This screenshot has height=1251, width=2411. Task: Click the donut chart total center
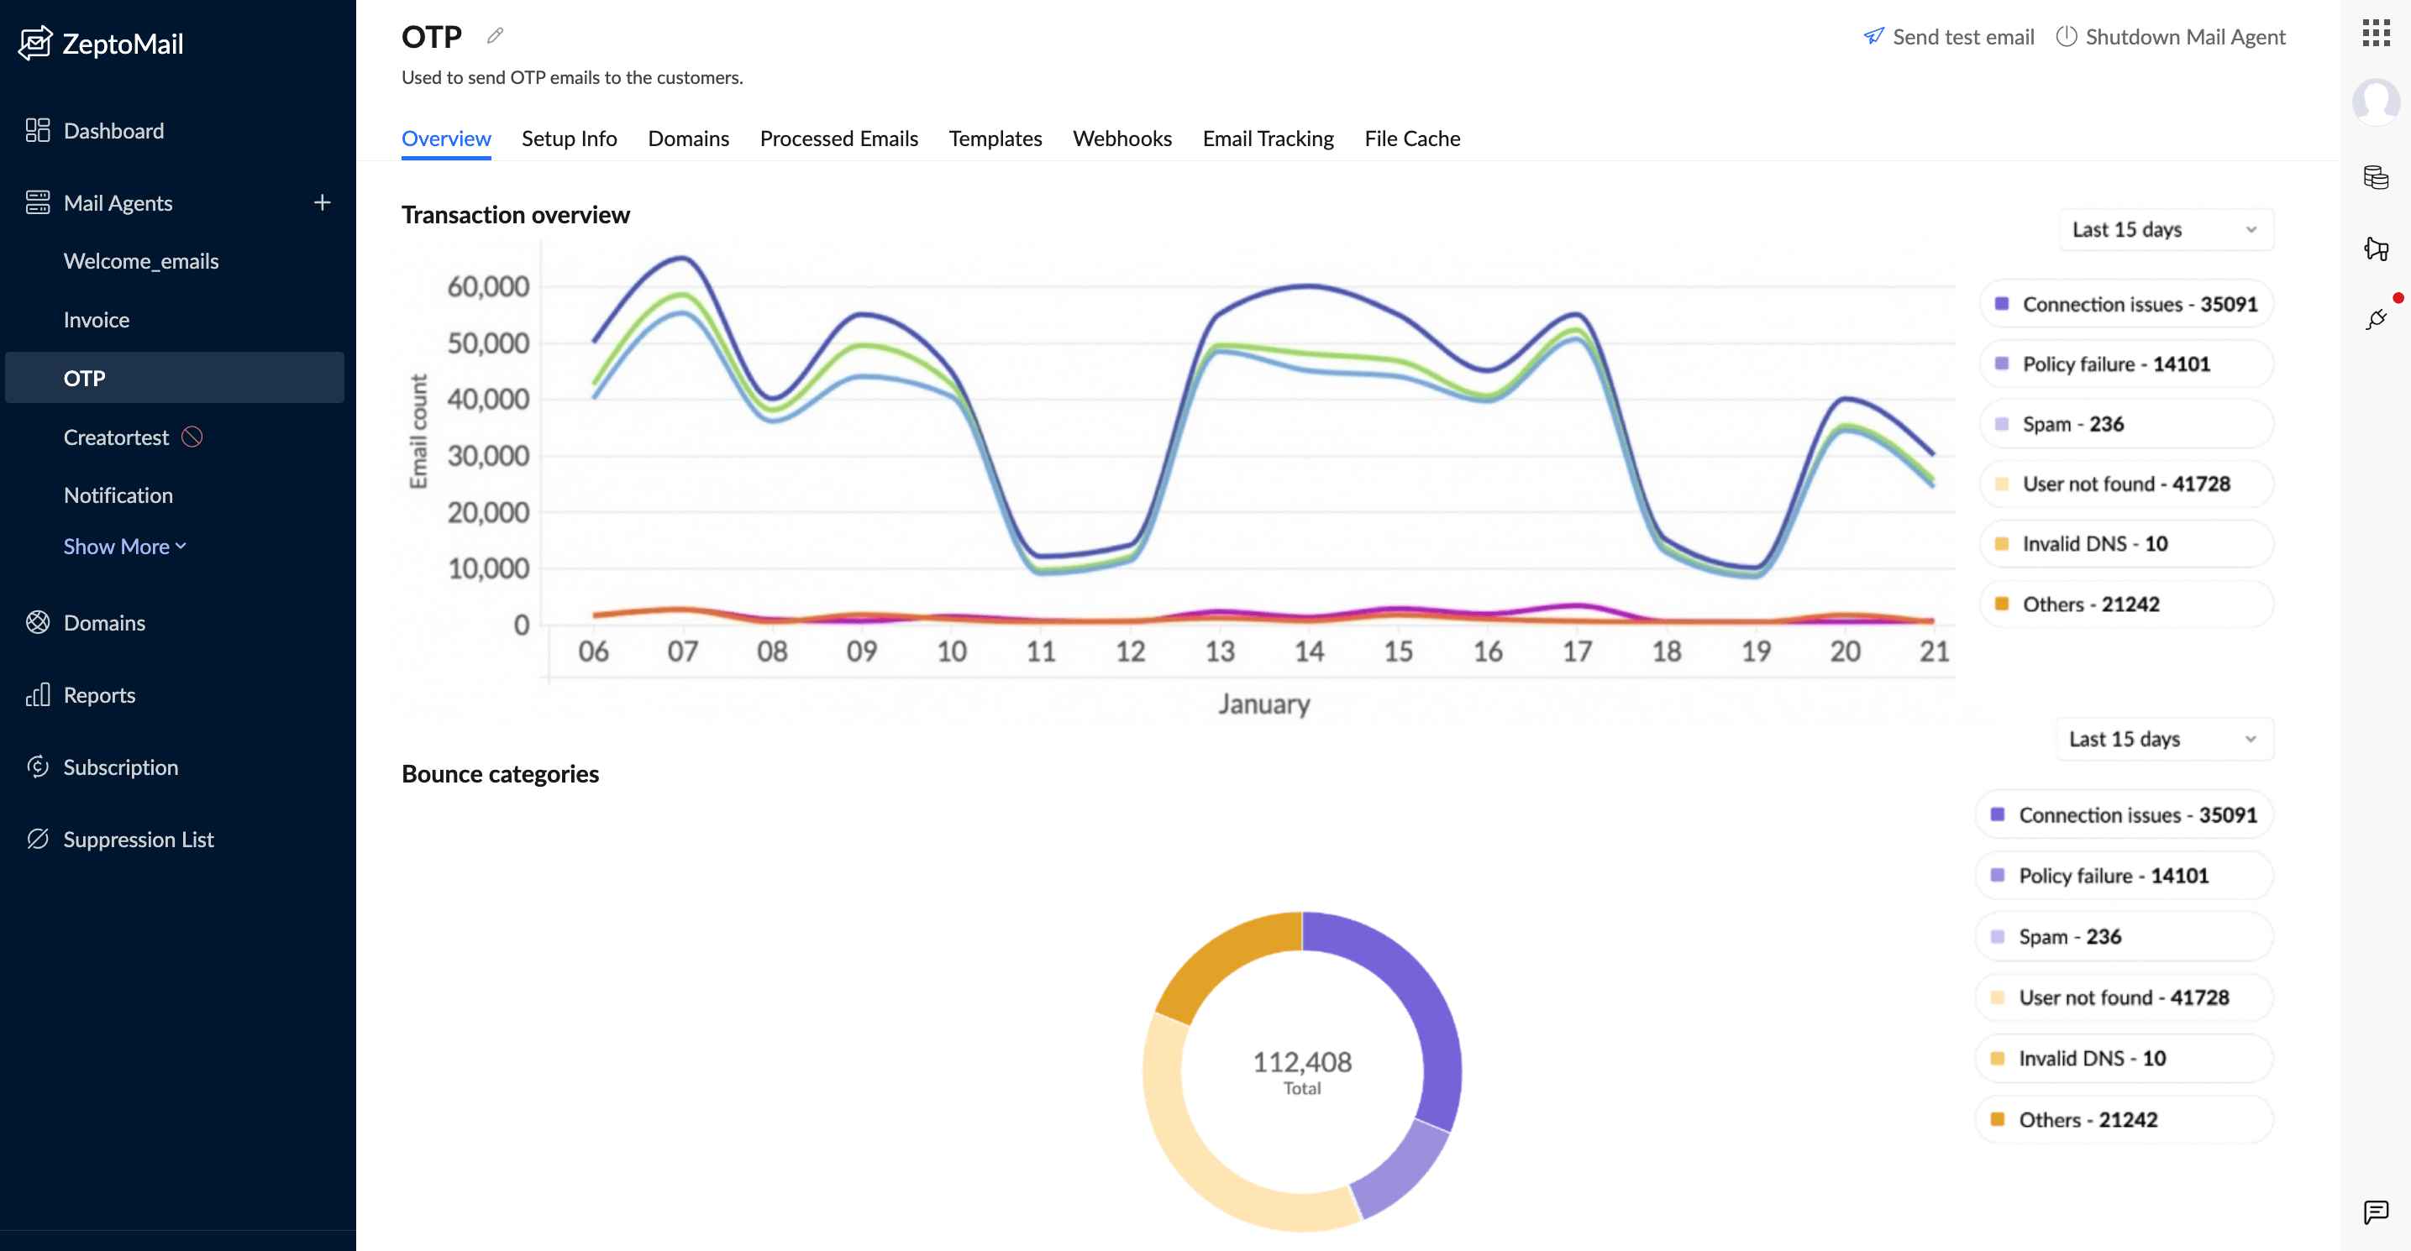point(1300,1070)
